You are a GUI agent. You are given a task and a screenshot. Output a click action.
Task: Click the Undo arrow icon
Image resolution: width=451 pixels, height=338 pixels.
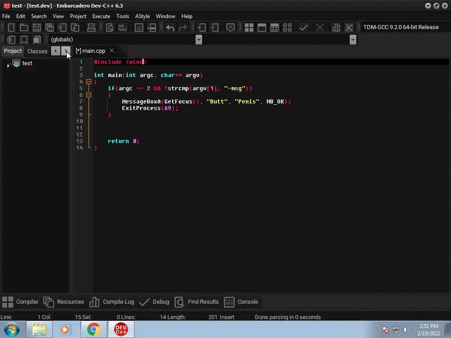coord(170,28)
